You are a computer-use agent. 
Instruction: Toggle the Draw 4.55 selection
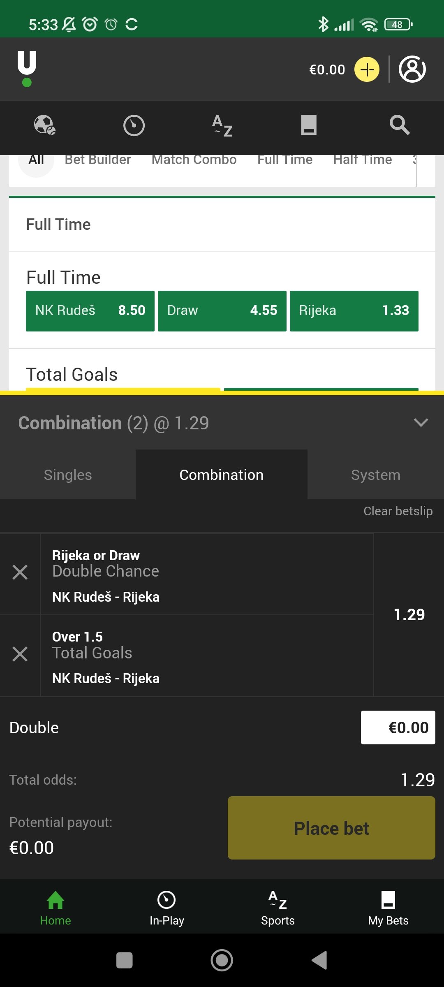click(222, 310)
